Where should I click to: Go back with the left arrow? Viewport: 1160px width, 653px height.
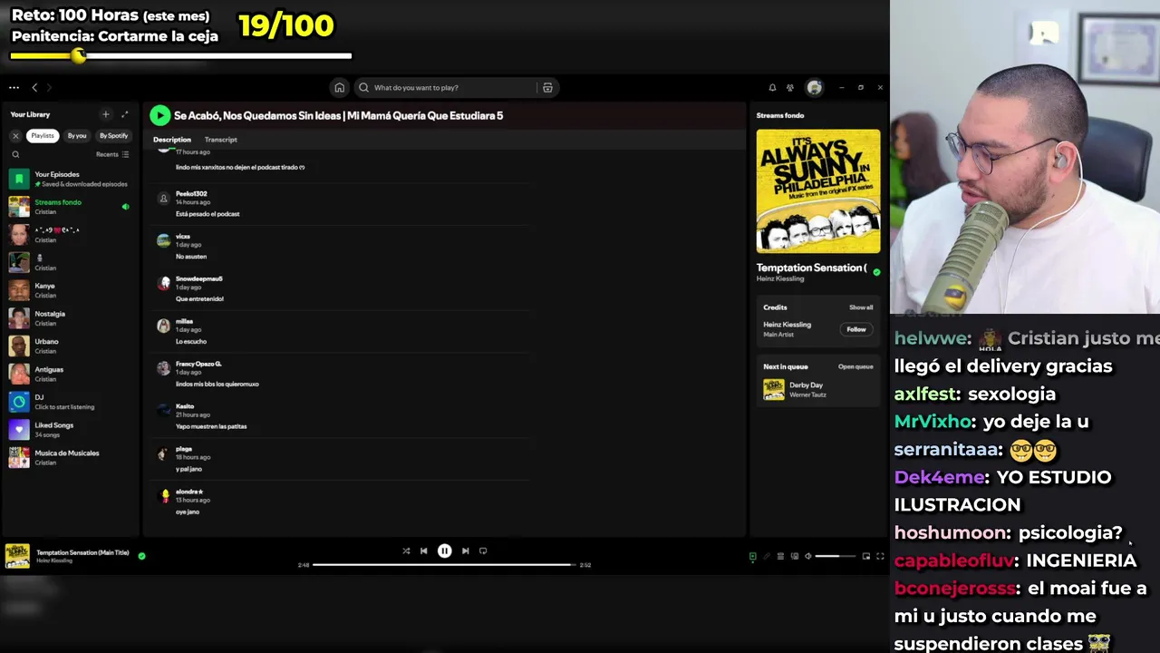(x=34, y=88)
